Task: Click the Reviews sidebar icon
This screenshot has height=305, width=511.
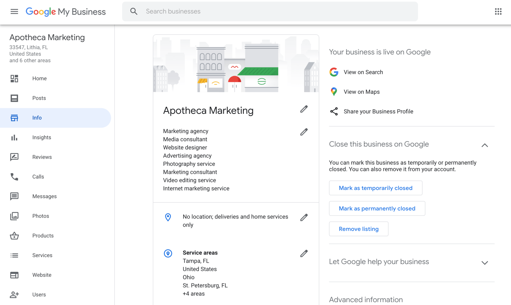Action: [x=14, y=157]
